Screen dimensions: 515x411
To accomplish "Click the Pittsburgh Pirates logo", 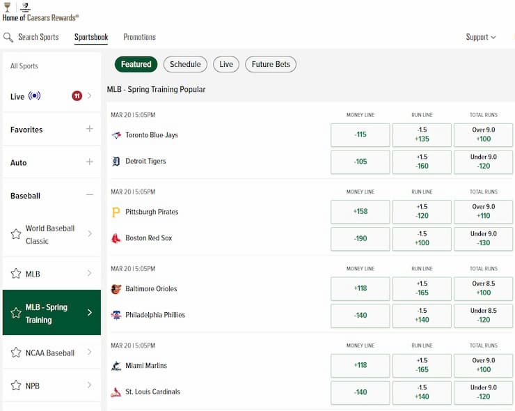I will [x=116, y=212].
